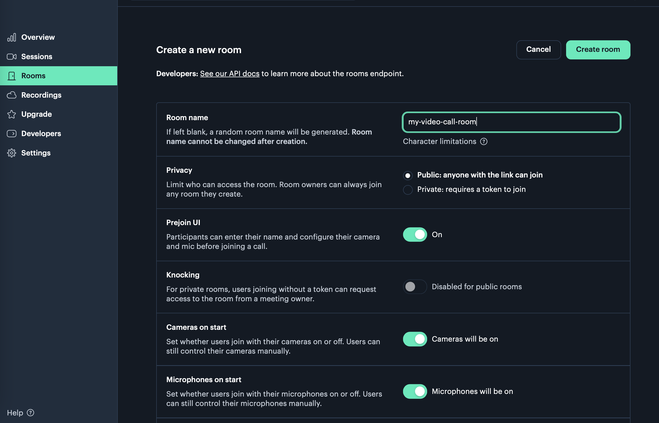Viewport: 659px width, 423px height.
Task: Click the Settings gear icon
Action: tap(12, 153)
